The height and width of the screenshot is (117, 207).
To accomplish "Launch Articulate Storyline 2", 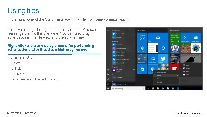I will point(120,48).
